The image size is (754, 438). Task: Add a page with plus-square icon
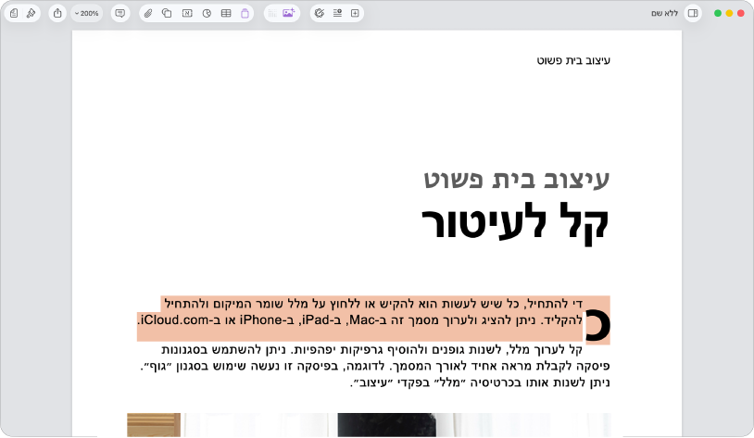(355, 14)
